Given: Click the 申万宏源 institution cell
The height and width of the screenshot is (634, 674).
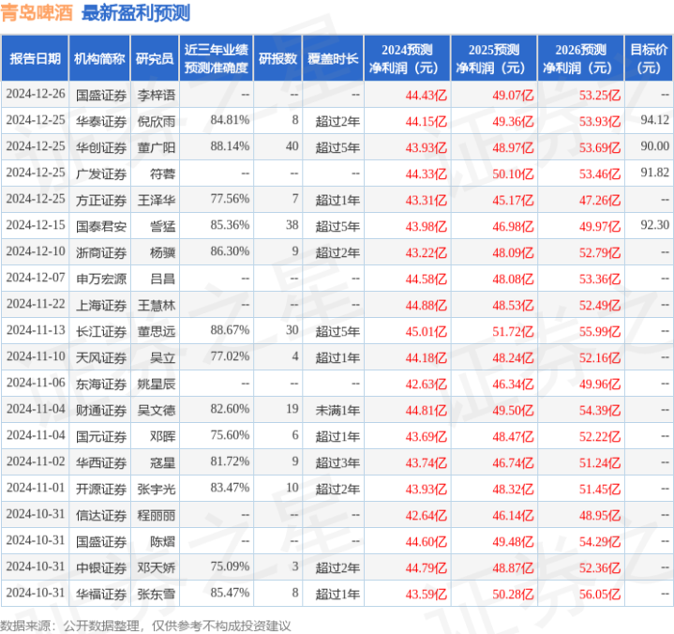Looking at the screenshot, I should (x=101, y=279).
